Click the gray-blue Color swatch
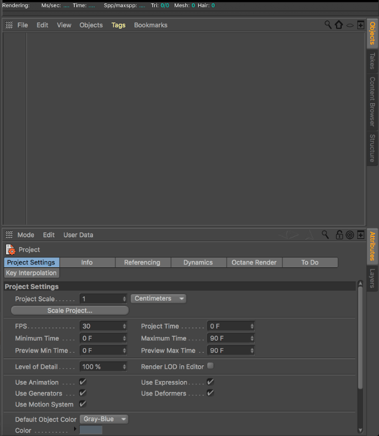This screenshot has height=436, width=379. click(x=91, y=430)
